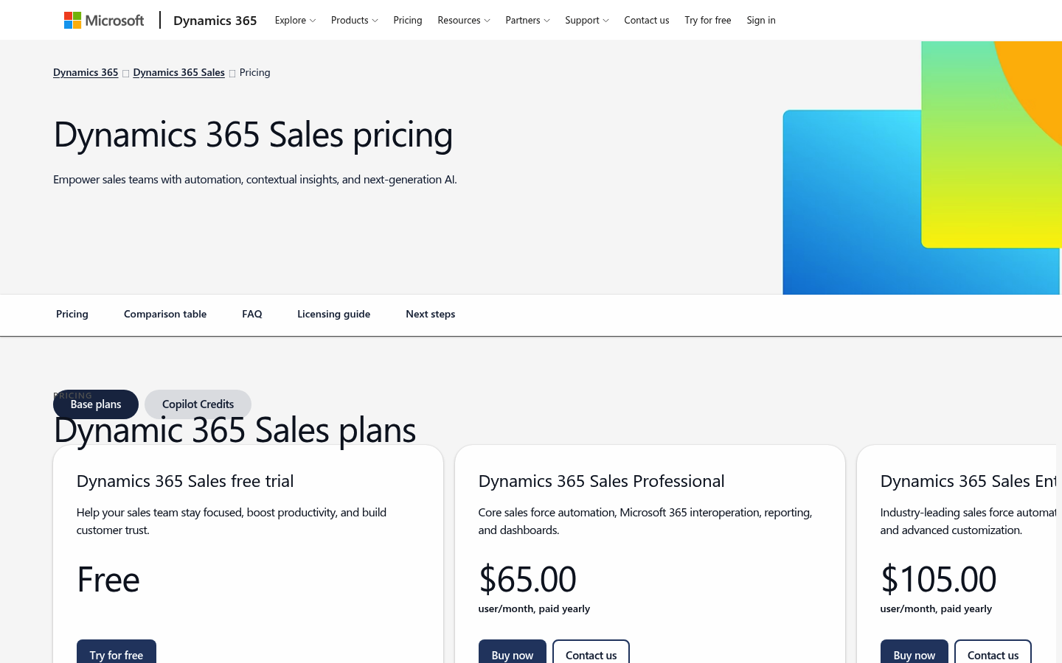Image resolution: width=1062 pixels, height=663 pixels.
Task: Jump to the Comparison table tab
Action: pyautogui.click(x=165, y=314)
